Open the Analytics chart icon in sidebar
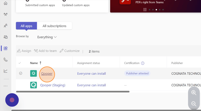The image size is (201, 111). [x=6, y=71]
